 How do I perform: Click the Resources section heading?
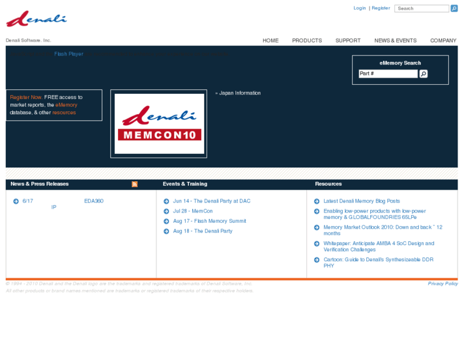329,184
